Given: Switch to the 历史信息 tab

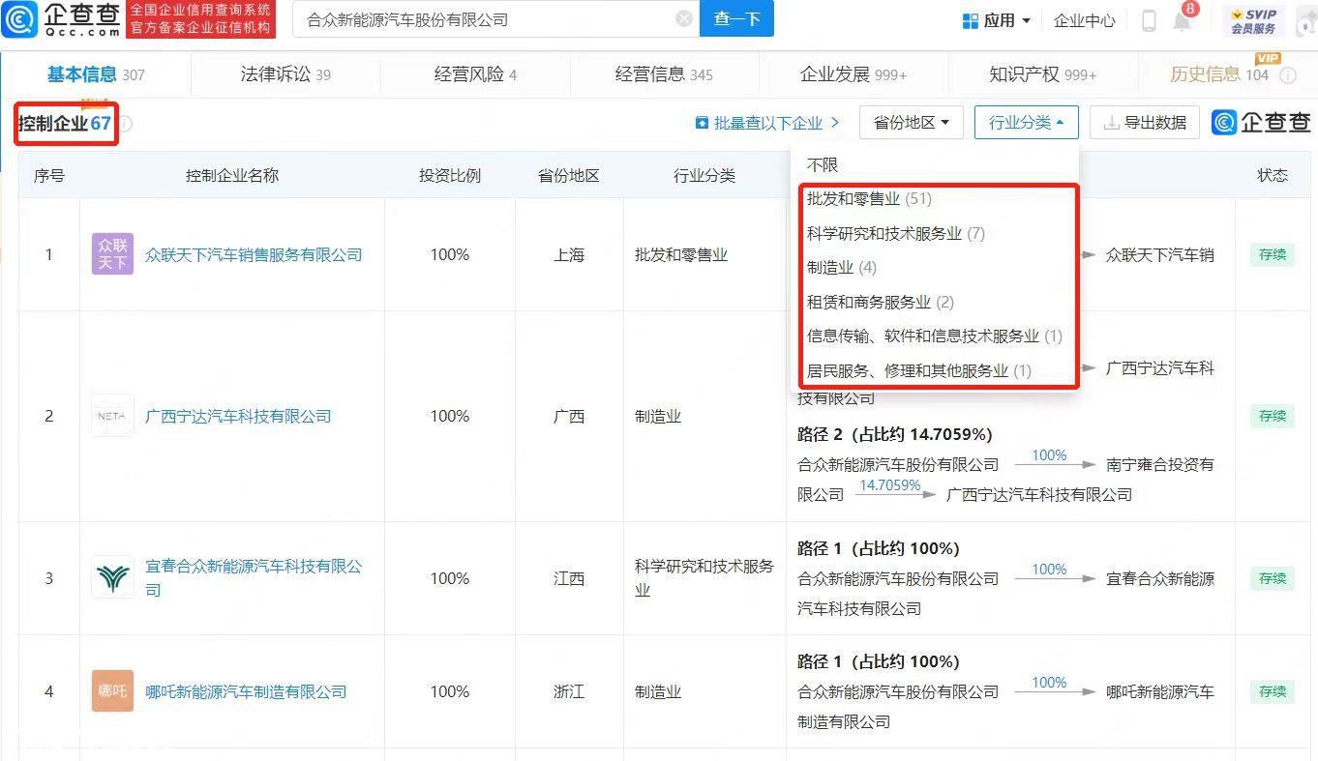Looking at the screenshot, I should click(1219, 74).
